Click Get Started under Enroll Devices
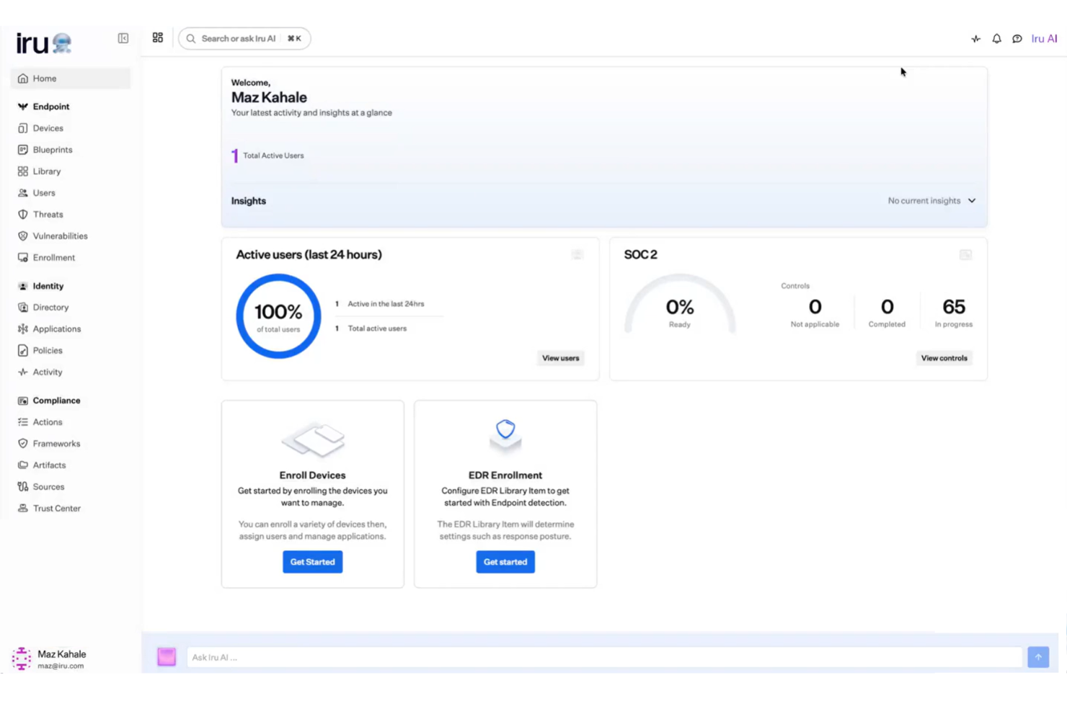The width and height of the screenshot is (1067, 711). [312, 562]
